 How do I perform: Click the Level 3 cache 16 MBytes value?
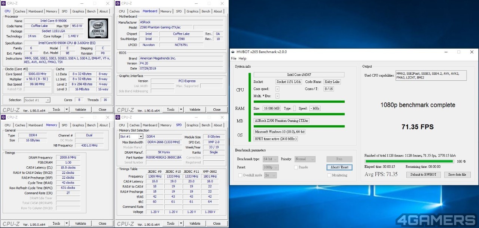tap(82, 89)
